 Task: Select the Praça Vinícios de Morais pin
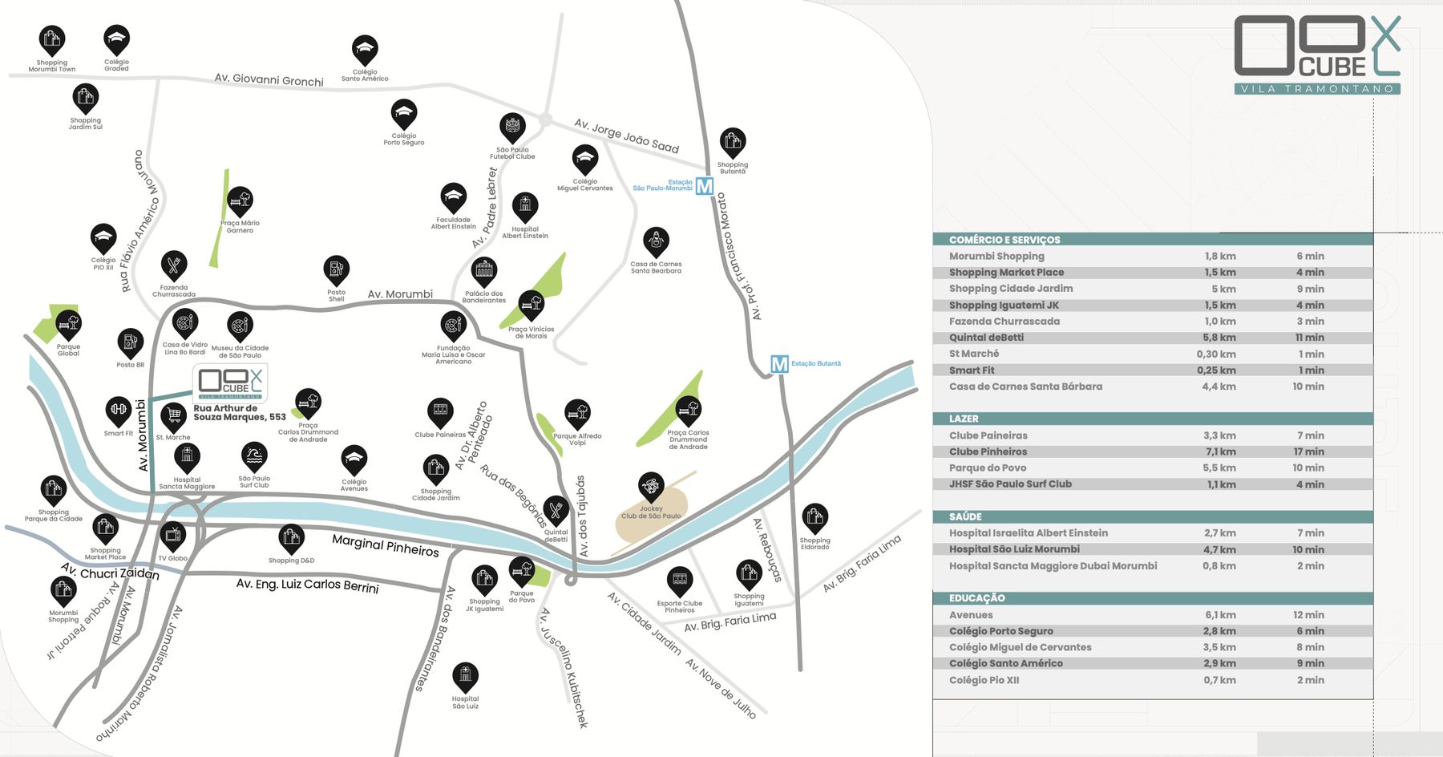click(x=532, y=306)
